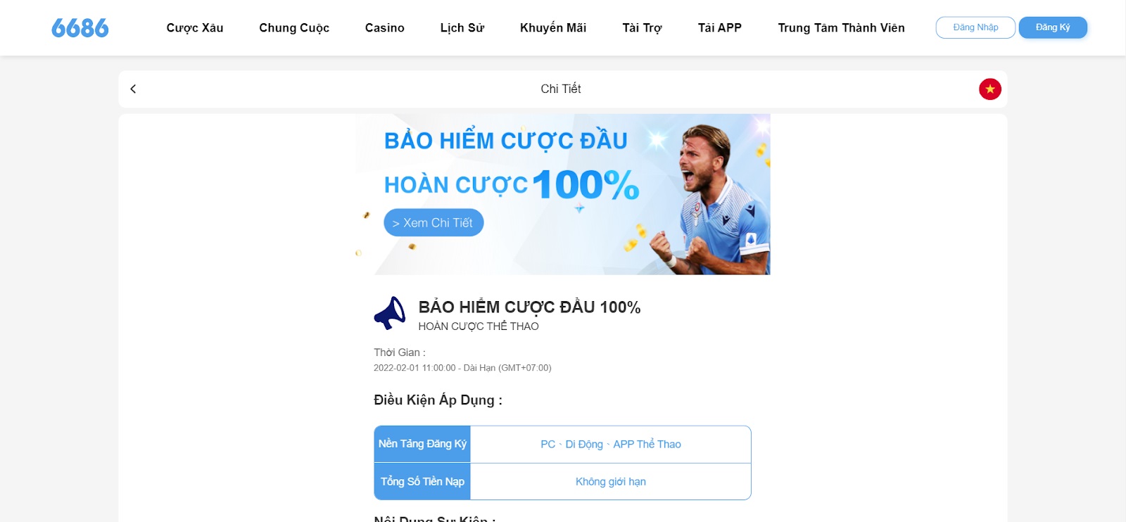Open the Tải APP page

click(x=720, y=28)
